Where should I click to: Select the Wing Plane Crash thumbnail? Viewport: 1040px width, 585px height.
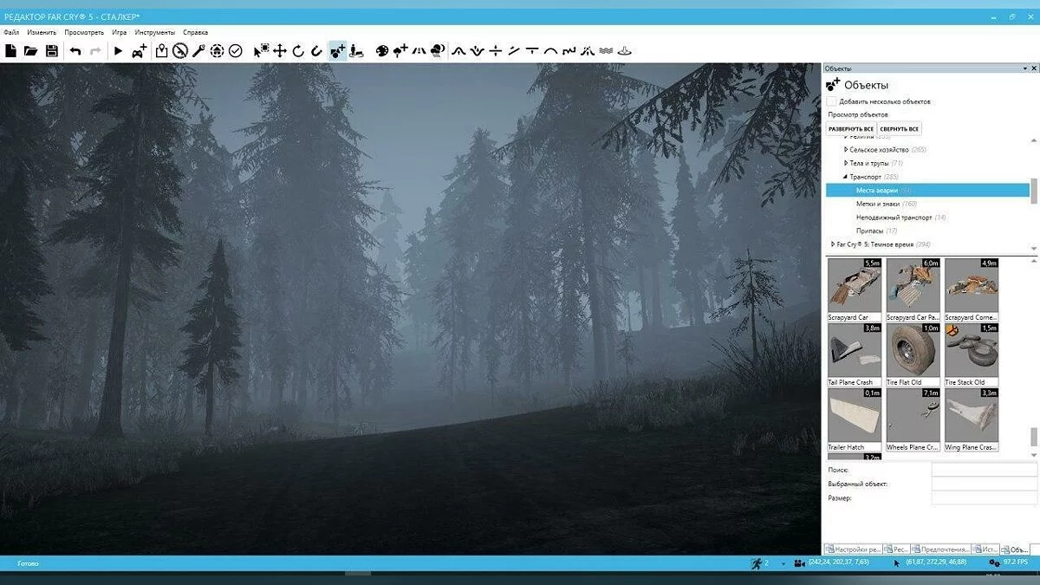[x=972, y=420]
